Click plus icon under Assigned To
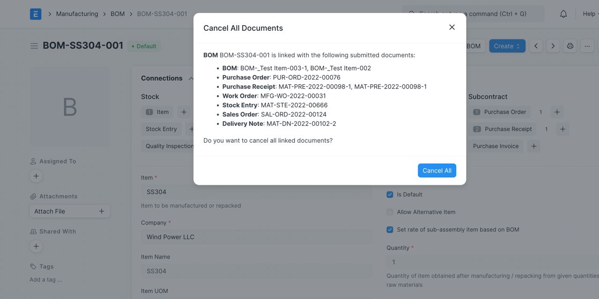The image size is (599, 299). pyautogui.click(x=36, y=176)
